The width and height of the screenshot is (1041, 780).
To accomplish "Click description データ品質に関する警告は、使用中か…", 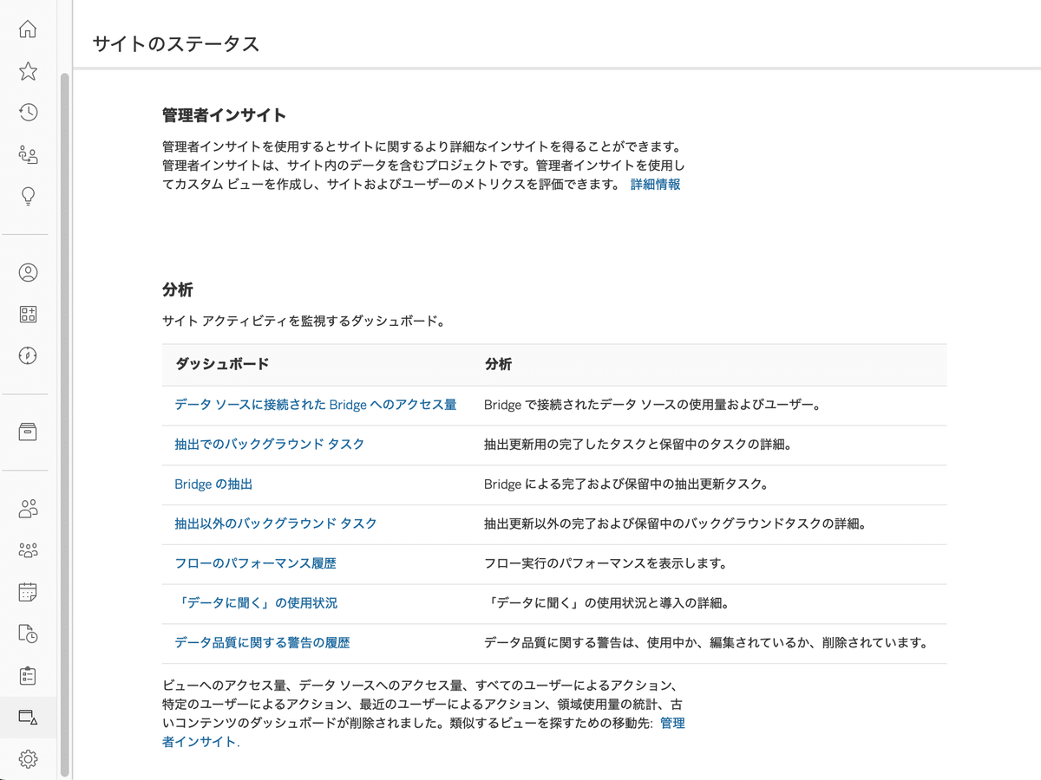I will coord(706,643).
